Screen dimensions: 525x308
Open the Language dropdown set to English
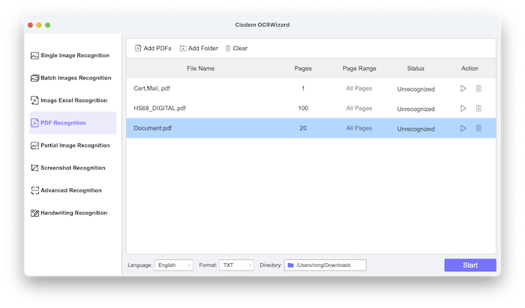[173, 265]
